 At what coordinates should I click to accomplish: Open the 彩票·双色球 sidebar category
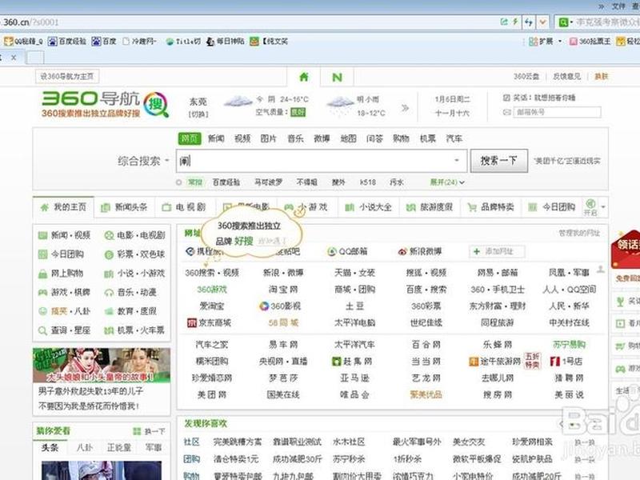click(134, 254)
